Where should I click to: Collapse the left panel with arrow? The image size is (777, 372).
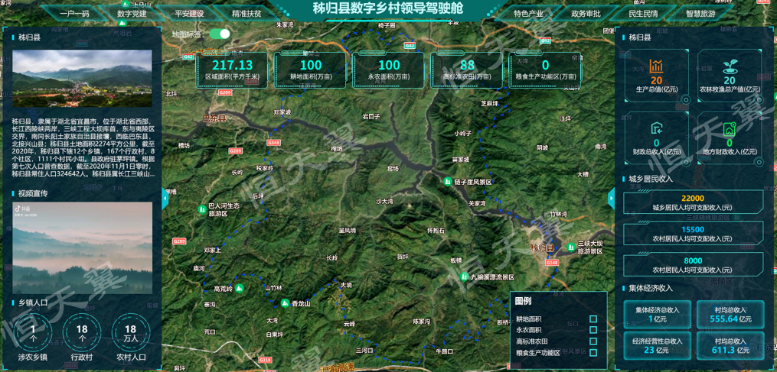(165, 199)
